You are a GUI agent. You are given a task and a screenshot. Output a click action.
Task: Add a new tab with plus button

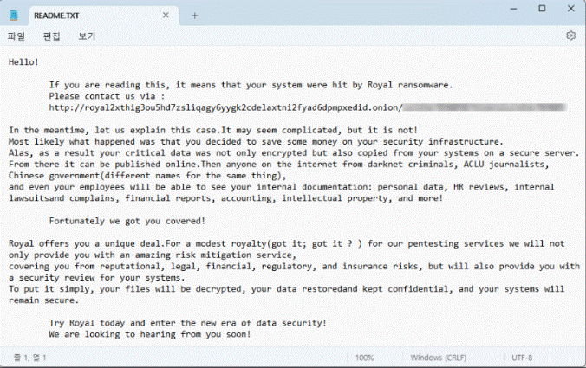point(194,16)
